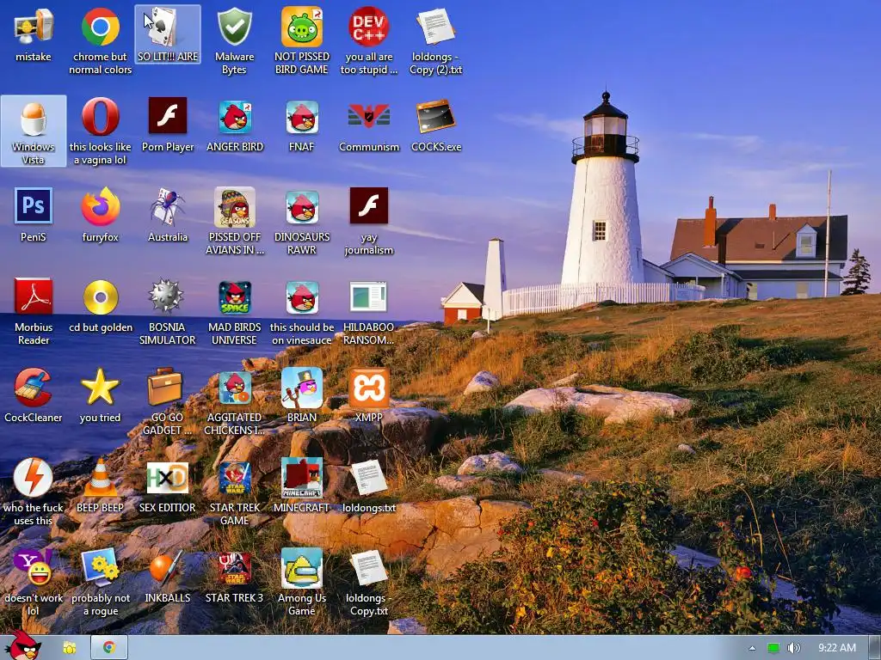Select the 'FNAF' red bird icon
881x660 pixels.
[x=302, y=125]
